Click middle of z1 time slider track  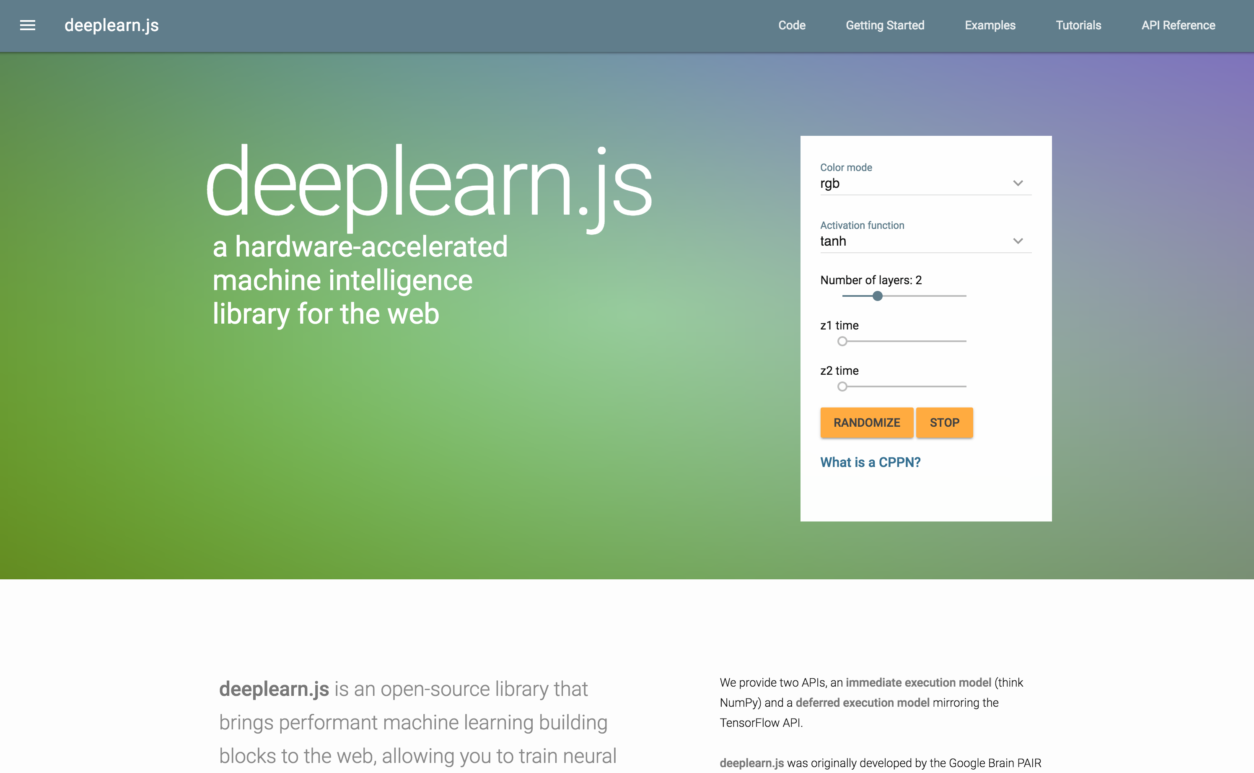[x=904, y=341]
